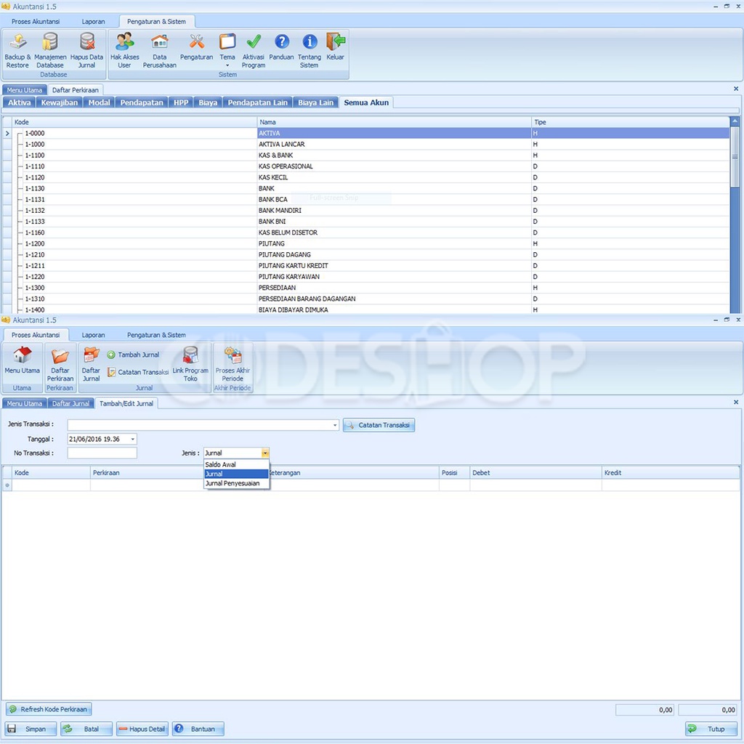The image size is (744, 744).
Task: Open Daftar Jurnal icon
Action: [x=91, y=364]
